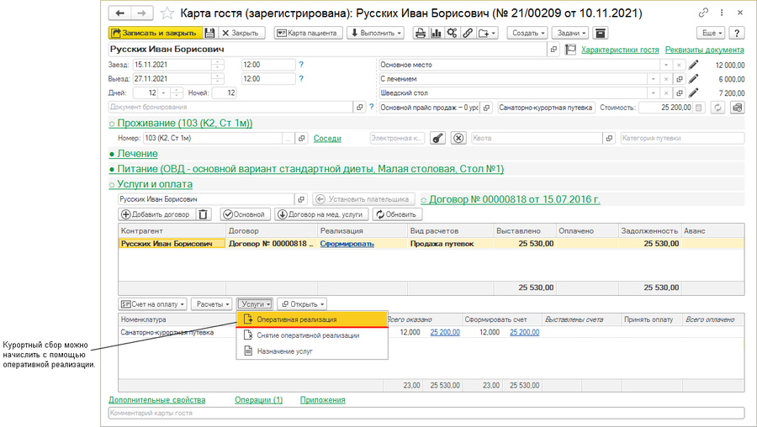Image resolution: width=757 pixels, height=427 pixels.
Task: Click the pencil icon for Шведский стол
Action: tap(693, 92)
